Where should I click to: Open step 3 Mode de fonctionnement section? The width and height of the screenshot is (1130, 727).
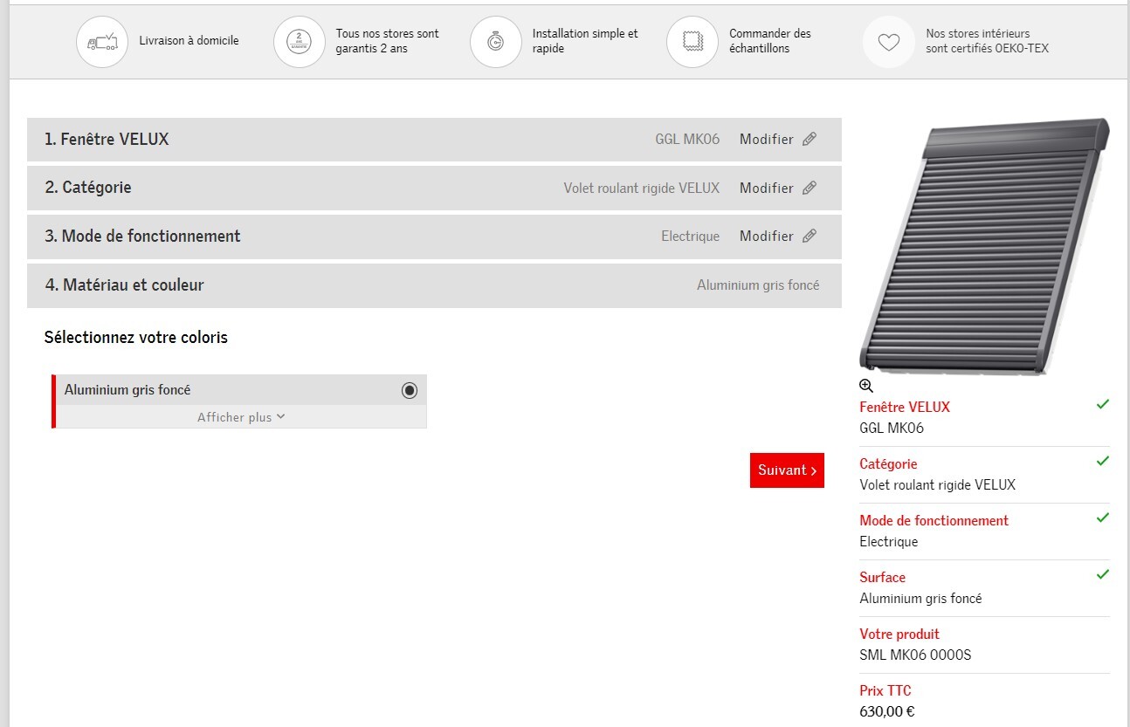click(434, 237)
